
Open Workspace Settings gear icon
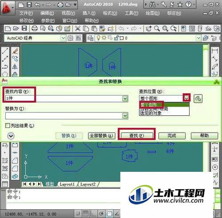(70, 38)
